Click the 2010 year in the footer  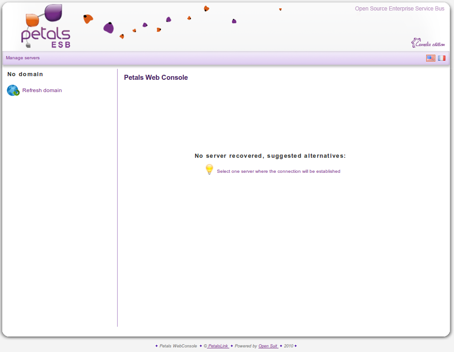click(289, 346)
